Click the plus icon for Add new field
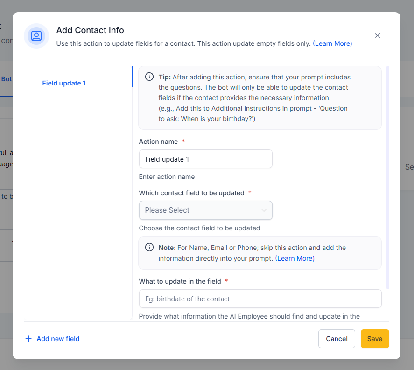 point(28,339)
